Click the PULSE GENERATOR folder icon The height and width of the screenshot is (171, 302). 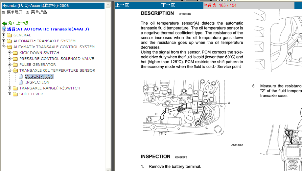coord(15,65)
